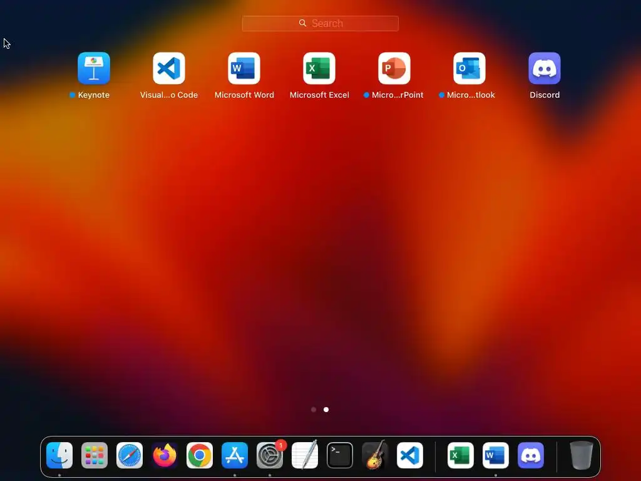Open Discord from the Dock

point(531,455)
